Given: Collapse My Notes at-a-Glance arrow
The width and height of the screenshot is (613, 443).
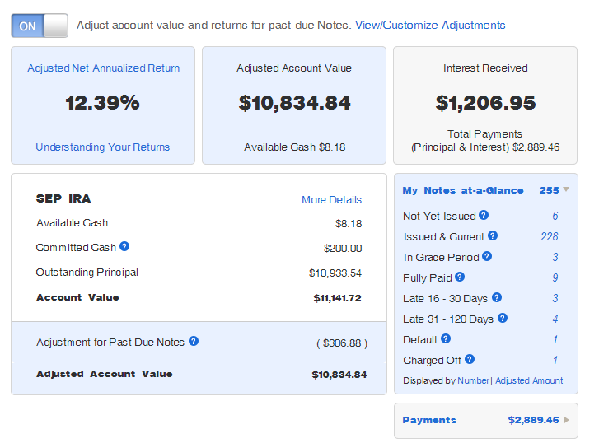Looking at the screenshot, I should (566, 189).
